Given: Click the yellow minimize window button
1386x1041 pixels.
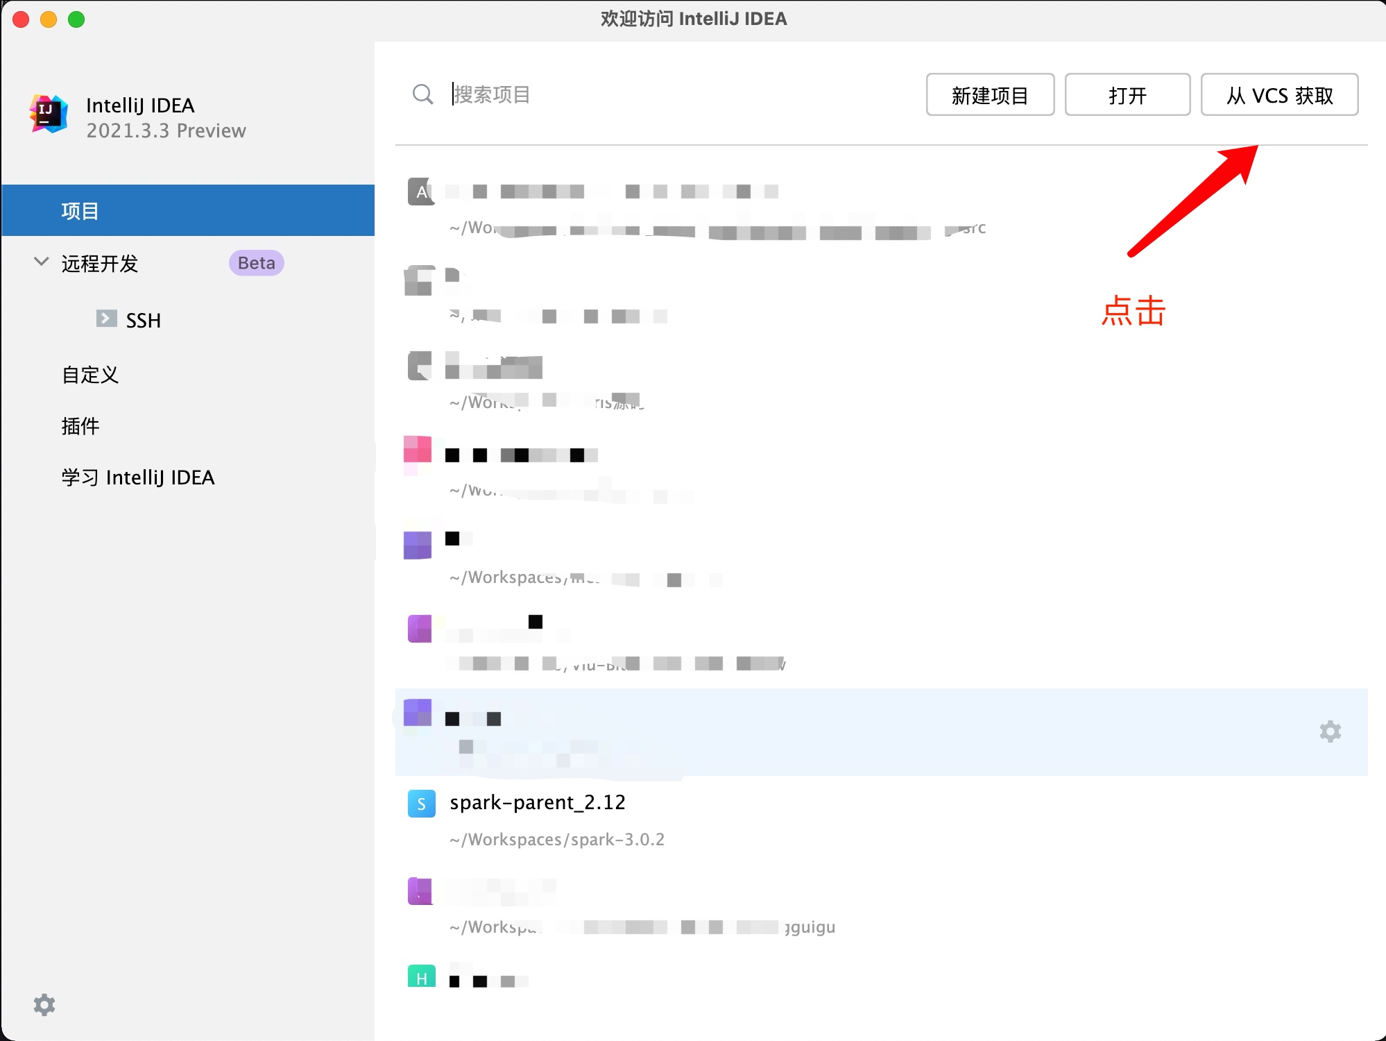Looking at the screenshot, I should 49,19.
